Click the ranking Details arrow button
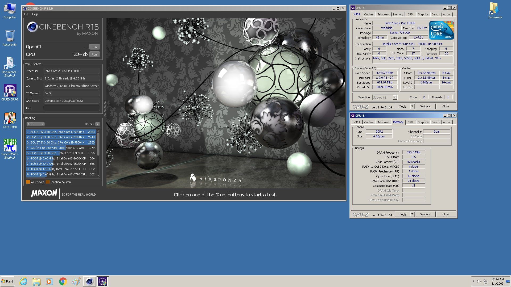511x287 pixels. [98, 124]
